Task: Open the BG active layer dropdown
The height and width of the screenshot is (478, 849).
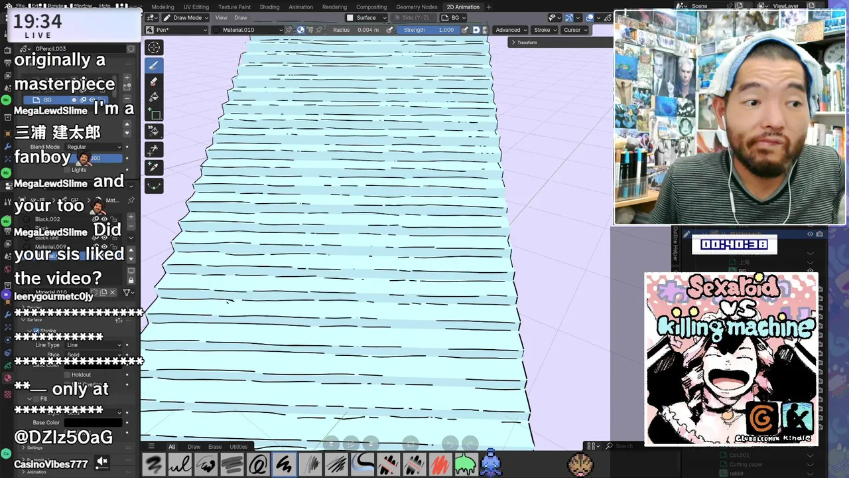Action: tap(453, 18)
